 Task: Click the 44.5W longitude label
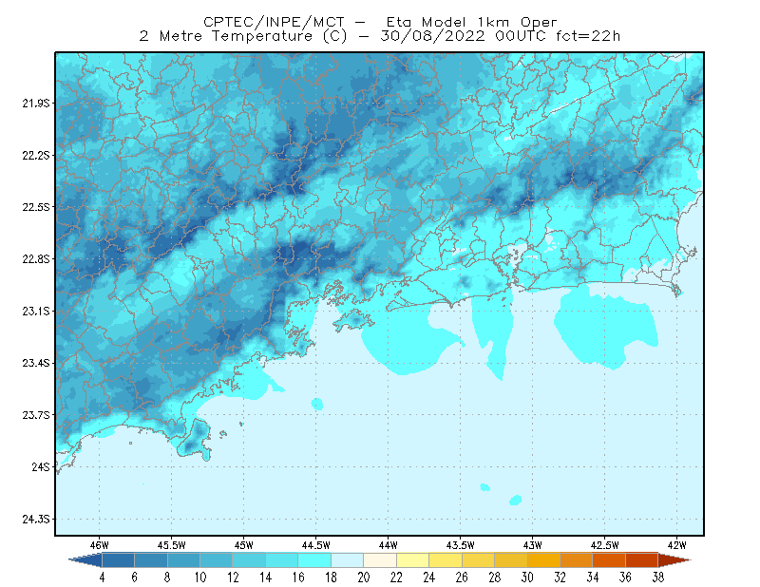[x=316, y=545]
